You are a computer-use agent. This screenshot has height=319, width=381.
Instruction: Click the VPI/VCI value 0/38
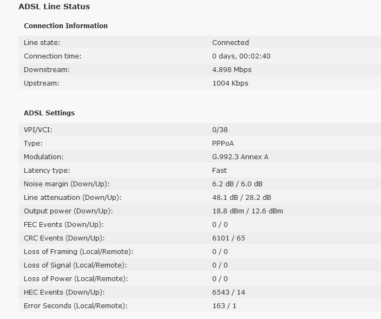[x=220, y=130]
